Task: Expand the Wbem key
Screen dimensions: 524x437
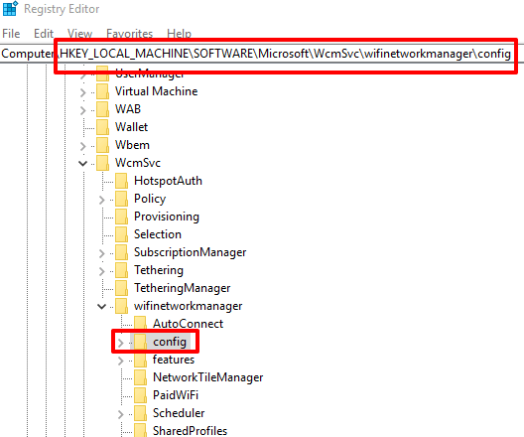Action: coord(83,146)
